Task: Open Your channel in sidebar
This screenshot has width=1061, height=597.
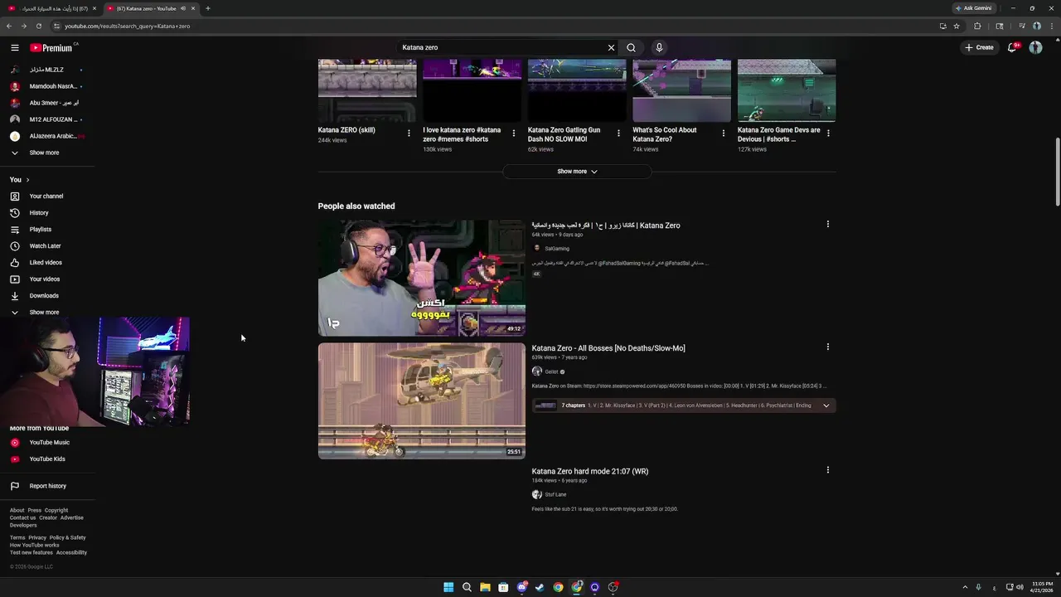Action: tap(46, 197)
